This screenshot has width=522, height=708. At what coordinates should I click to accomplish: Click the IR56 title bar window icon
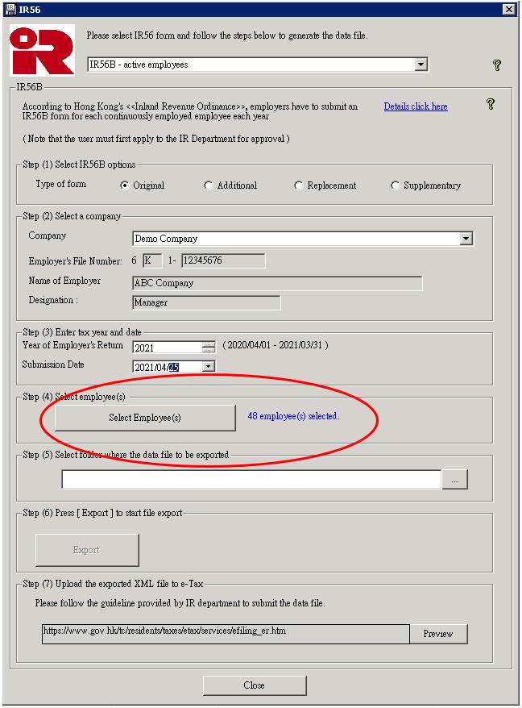point(10,9)
